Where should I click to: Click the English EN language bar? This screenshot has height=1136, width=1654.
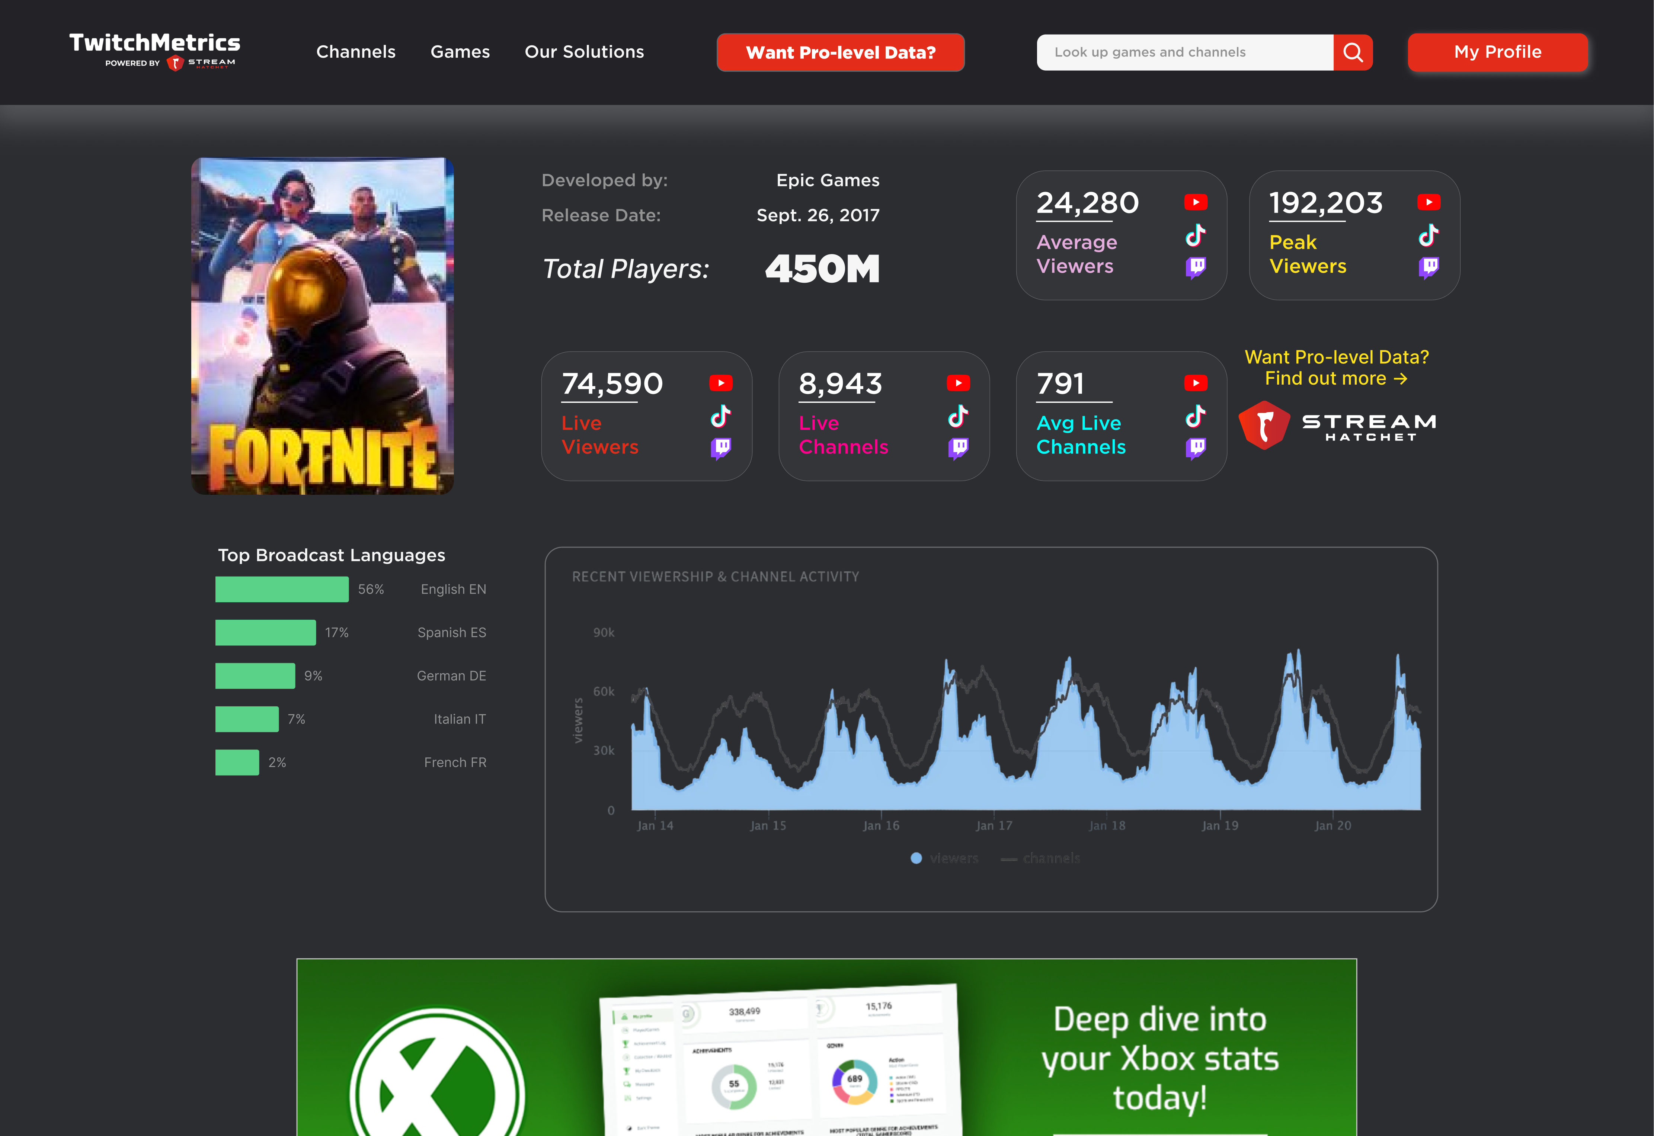282,589
